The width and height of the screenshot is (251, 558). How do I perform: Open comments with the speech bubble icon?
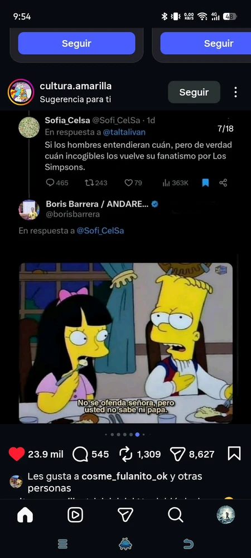[80, 454]
